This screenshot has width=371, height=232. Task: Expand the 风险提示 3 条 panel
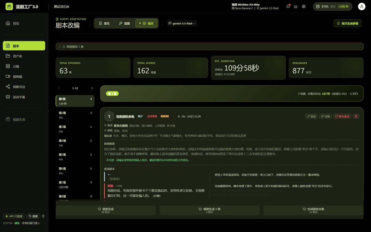tap(209, 46)
